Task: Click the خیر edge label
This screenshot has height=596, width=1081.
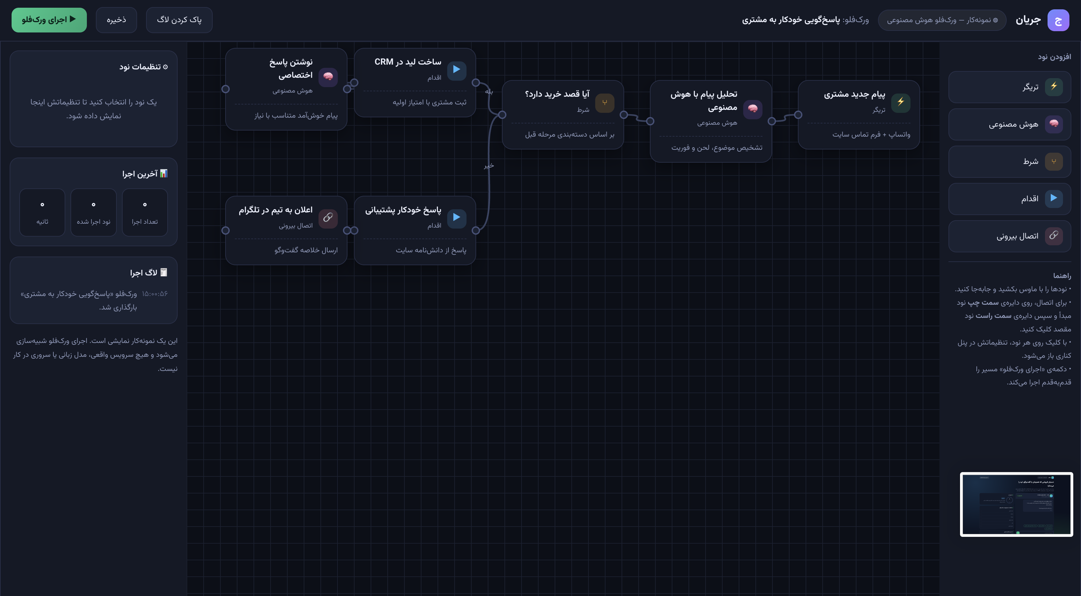Action: 489,166
